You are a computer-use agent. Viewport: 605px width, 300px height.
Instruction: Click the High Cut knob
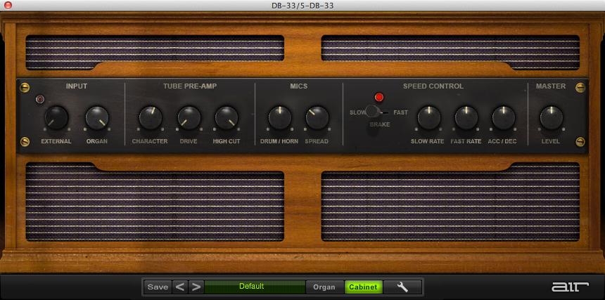[226, 117]
